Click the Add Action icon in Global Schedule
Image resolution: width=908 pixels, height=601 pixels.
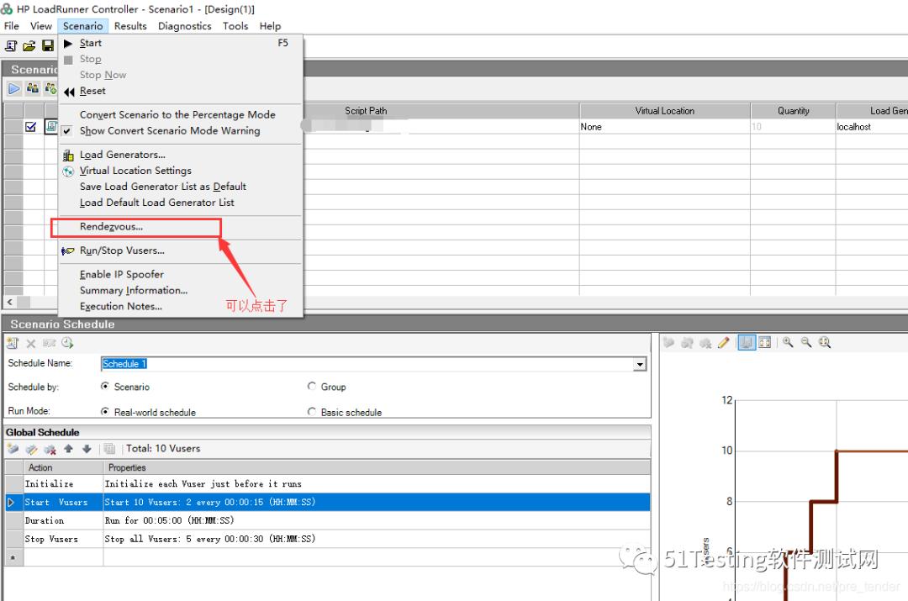point(13,449)
